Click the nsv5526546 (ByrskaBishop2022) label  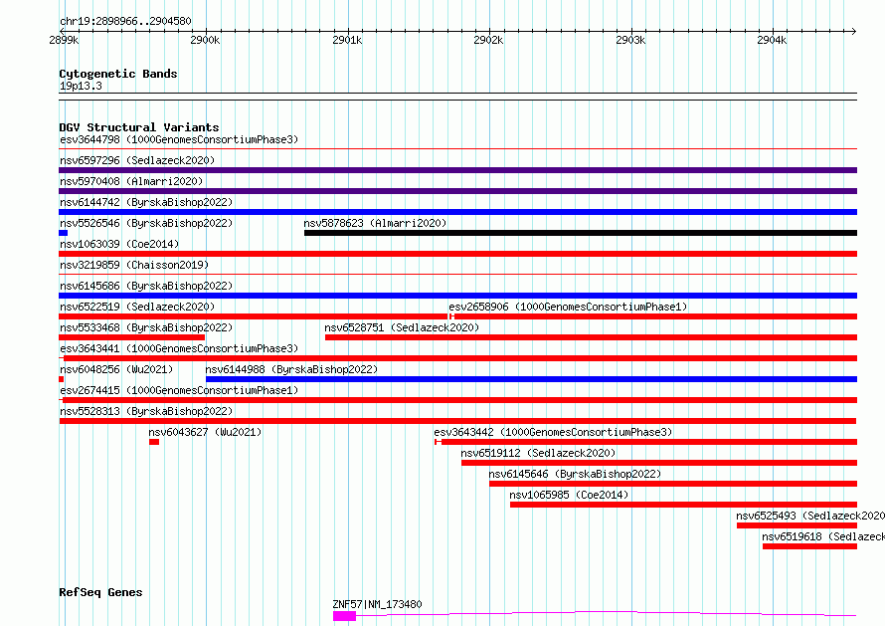146,223
